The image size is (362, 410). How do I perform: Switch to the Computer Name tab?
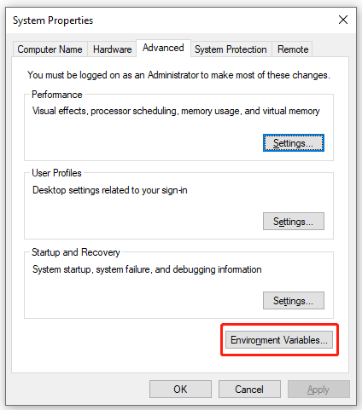[50, 49]
